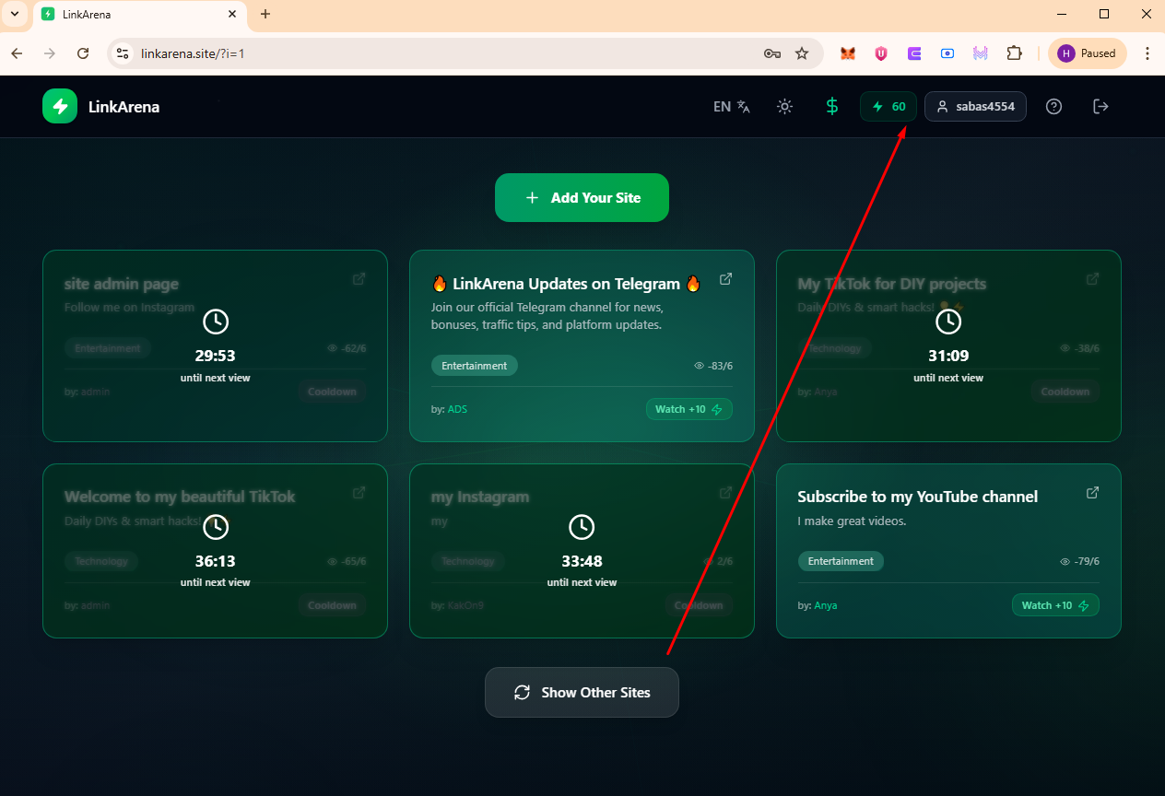The width and height of the screenshot is (1165, 796).
Task: Click external link icon on My TikTok DIY card
Action: click(x=1092, y=279)
